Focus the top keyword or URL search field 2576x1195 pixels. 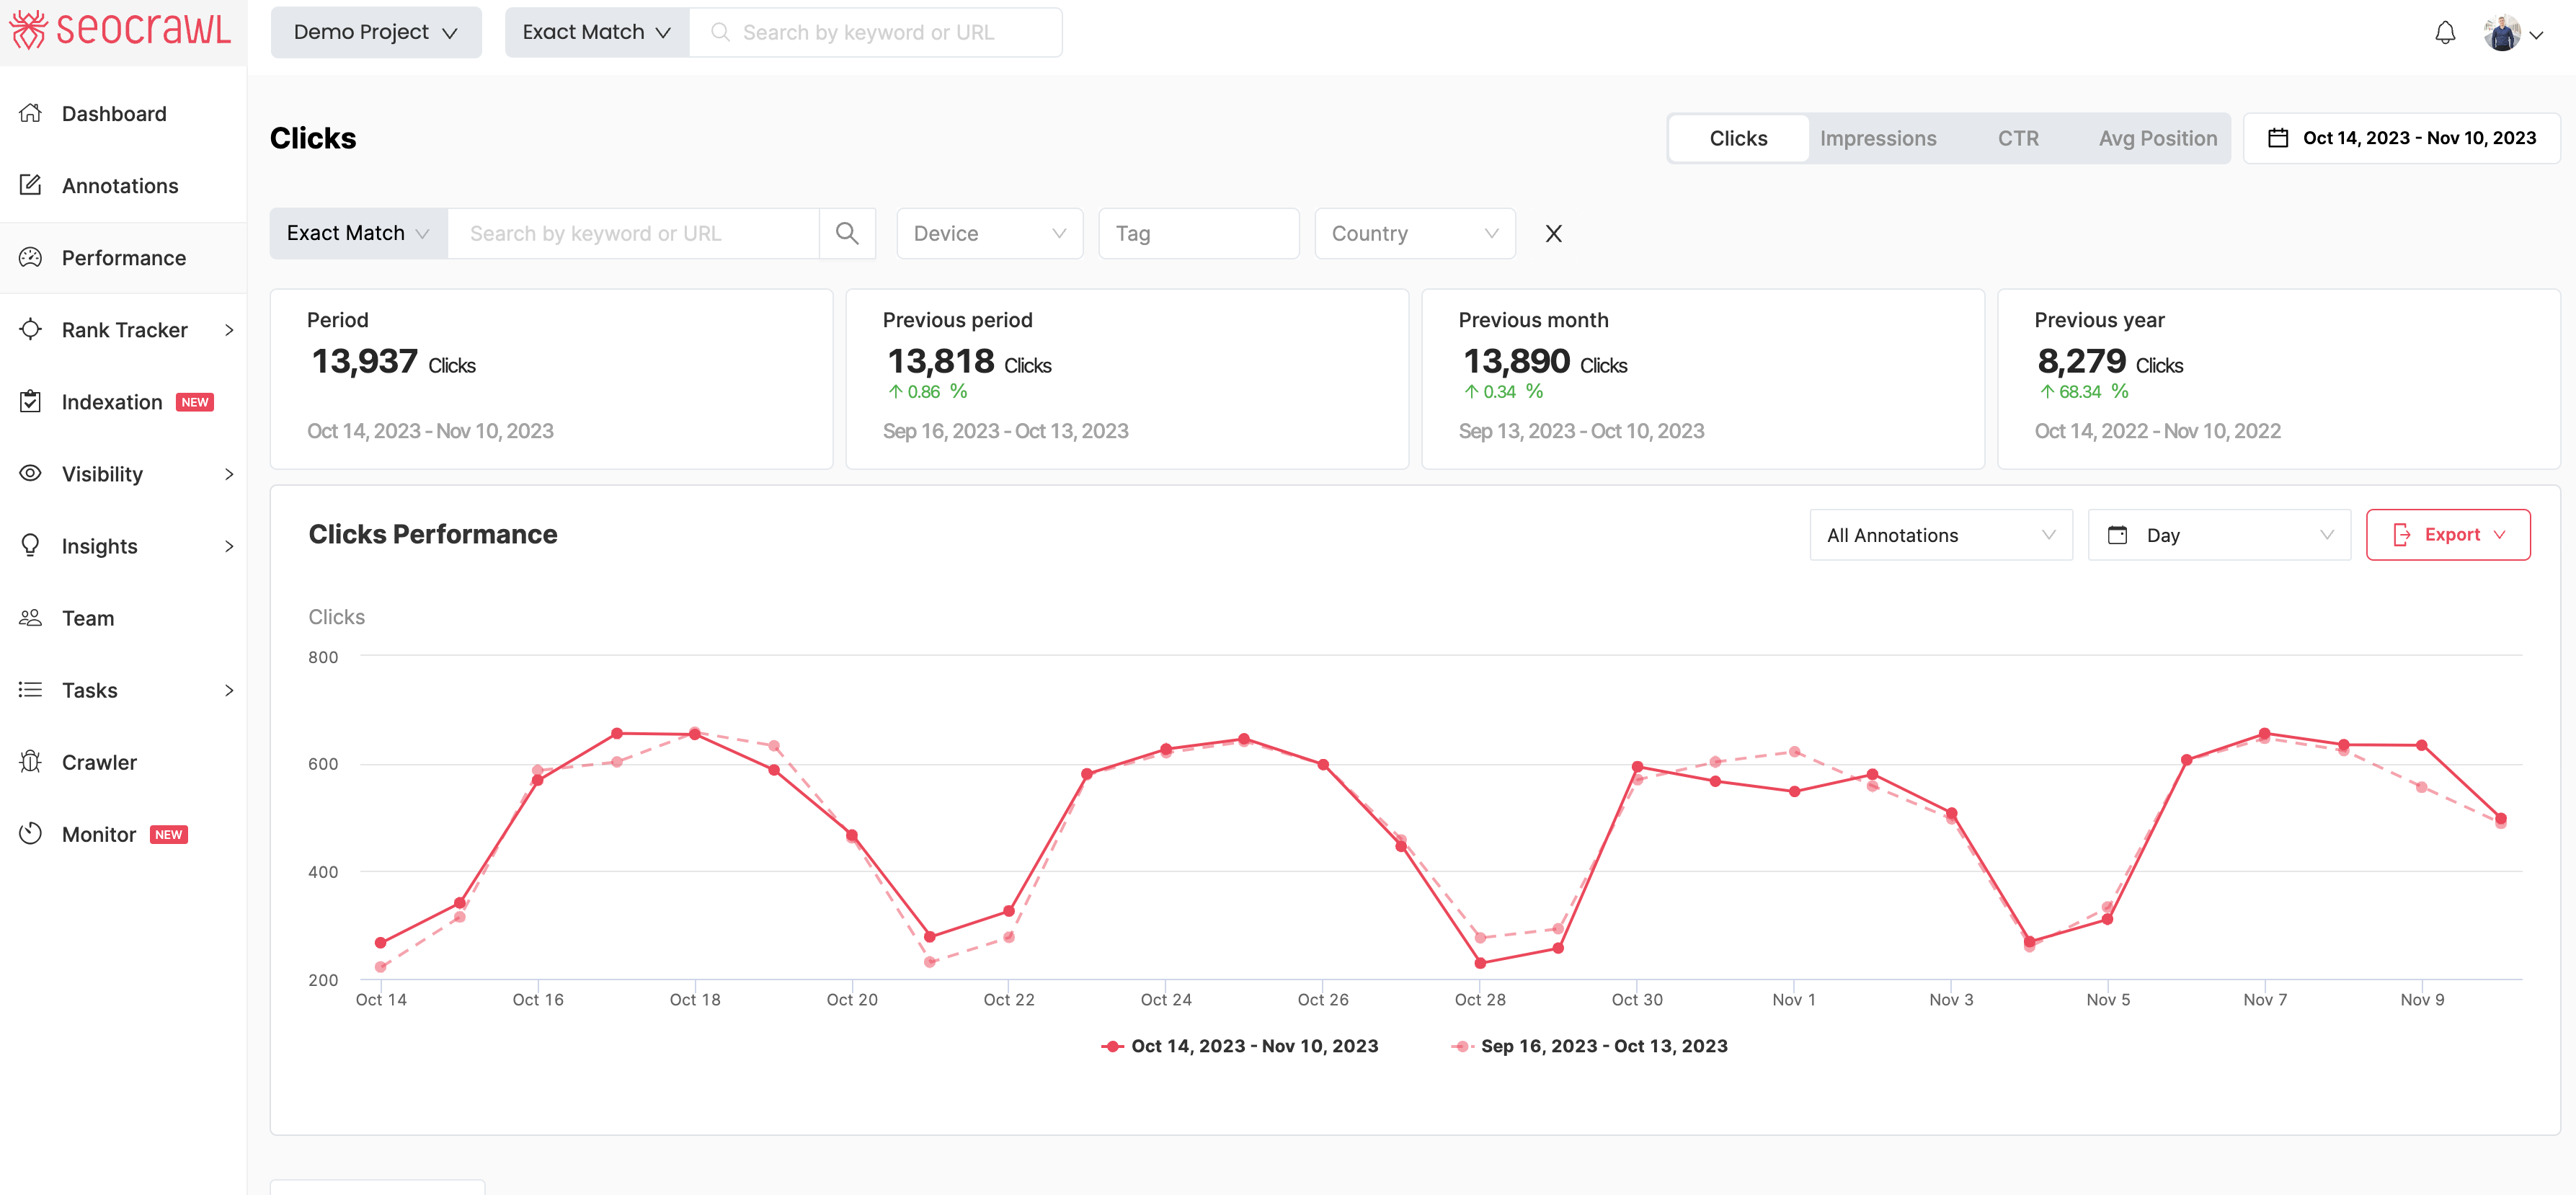875,32
